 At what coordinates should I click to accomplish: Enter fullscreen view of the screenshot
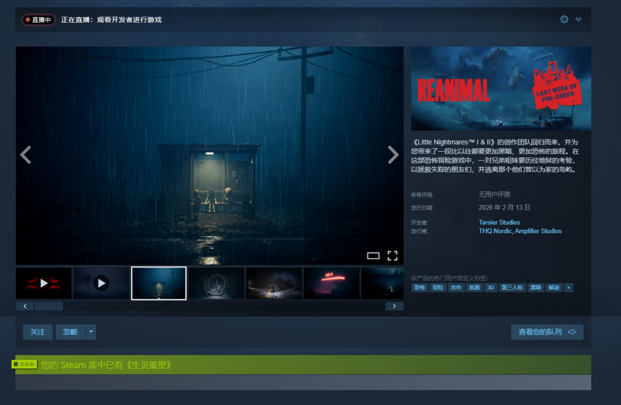(x=393, y=255)
